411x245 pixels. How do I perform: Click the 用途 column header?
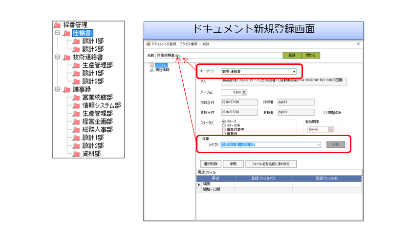point(216,179)
